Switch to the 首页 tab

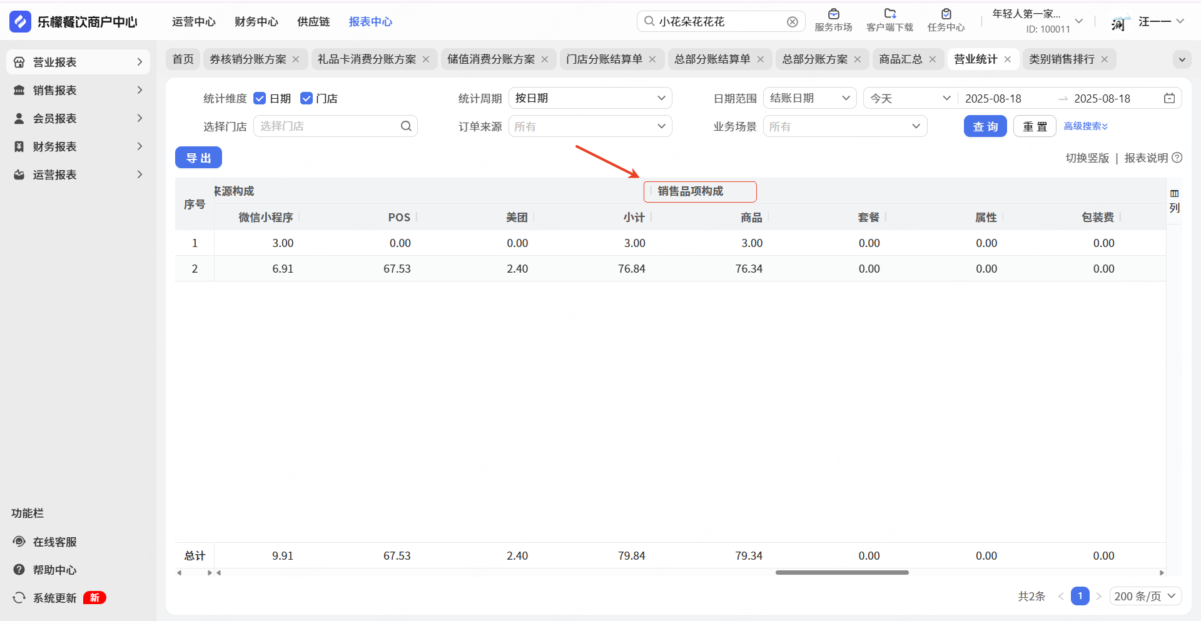183,59
